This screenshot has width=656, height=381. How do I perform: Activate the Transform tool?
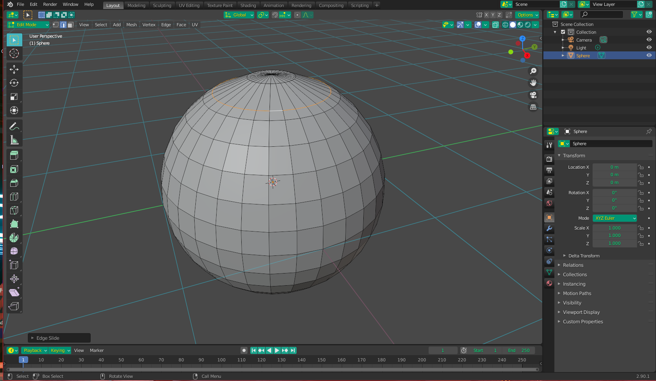point(14,110)
